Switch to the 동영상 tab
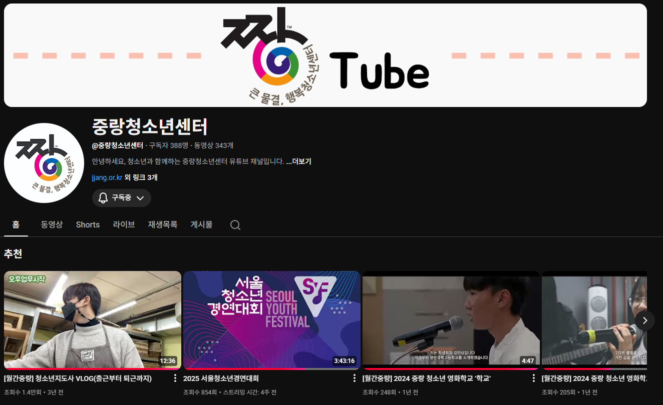The width and height of the screenshot is (663, 405). (52, 224)
